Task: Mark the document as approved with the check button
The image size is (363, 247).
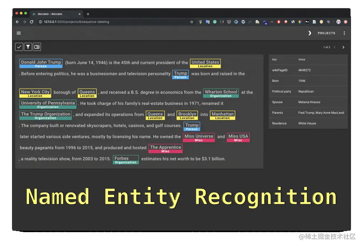Action: click(x=19, y=47)
